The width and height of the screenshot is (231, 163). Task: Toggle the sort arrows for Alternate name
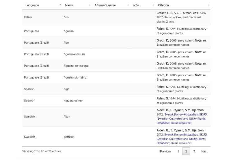pos(128,5)
